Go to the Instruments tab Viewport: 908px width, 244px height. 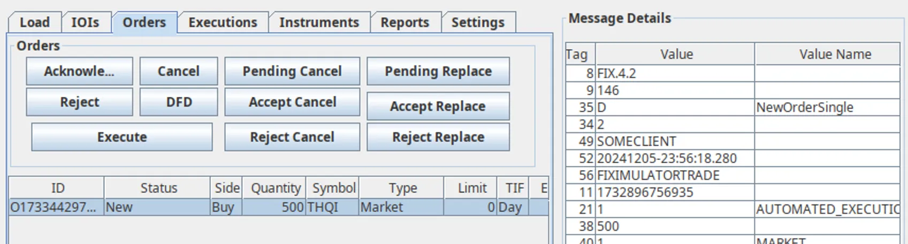[x=319, y=22]
